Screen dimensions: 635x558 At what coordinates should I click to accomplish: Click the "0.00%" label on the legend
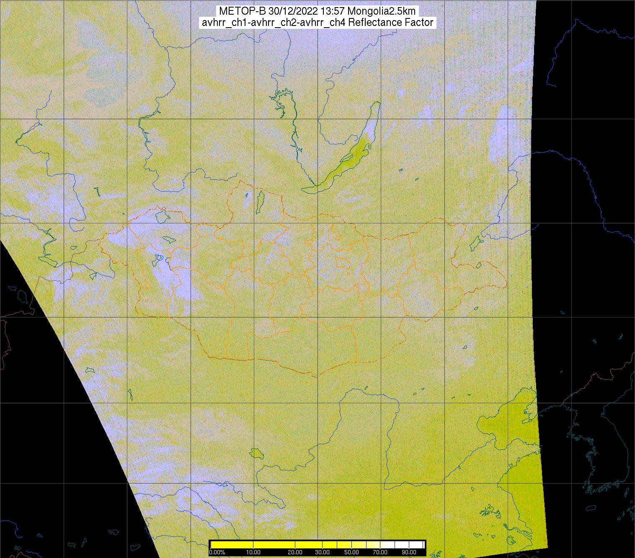(x=217, y=552)
